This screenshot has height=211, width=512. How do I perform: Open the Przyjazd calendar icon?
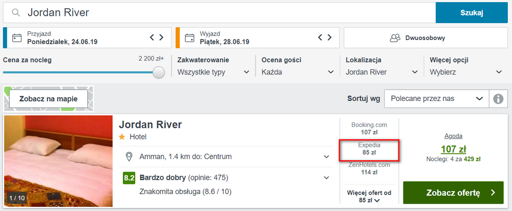point(17,38)
